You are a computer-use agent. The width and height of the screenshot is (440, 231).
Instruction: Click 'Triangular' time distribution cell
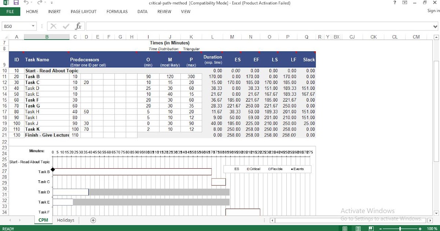(x=191, y=49)
